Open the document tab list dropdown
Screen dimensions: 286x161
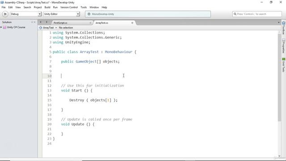click(278, 23)
